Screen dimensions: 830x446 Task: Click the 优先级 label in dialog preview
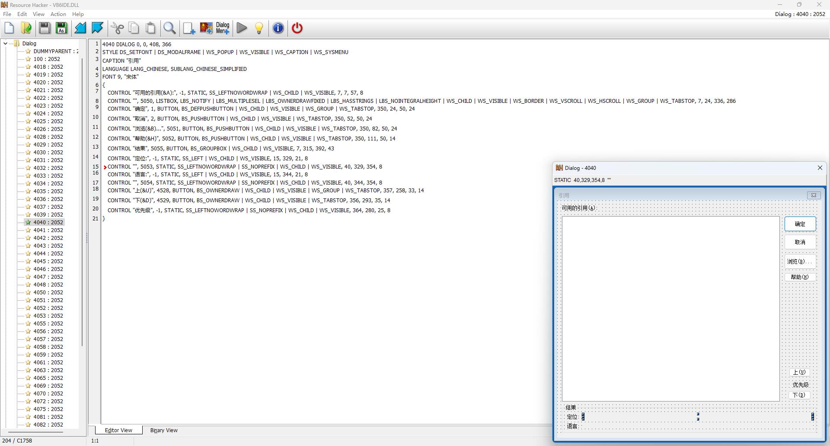(x=801, y=385)
